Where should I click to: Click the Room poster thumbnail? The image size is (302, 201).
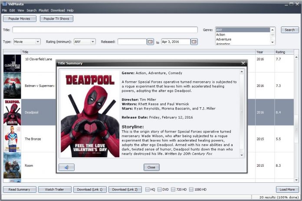(x=12, y=165)
